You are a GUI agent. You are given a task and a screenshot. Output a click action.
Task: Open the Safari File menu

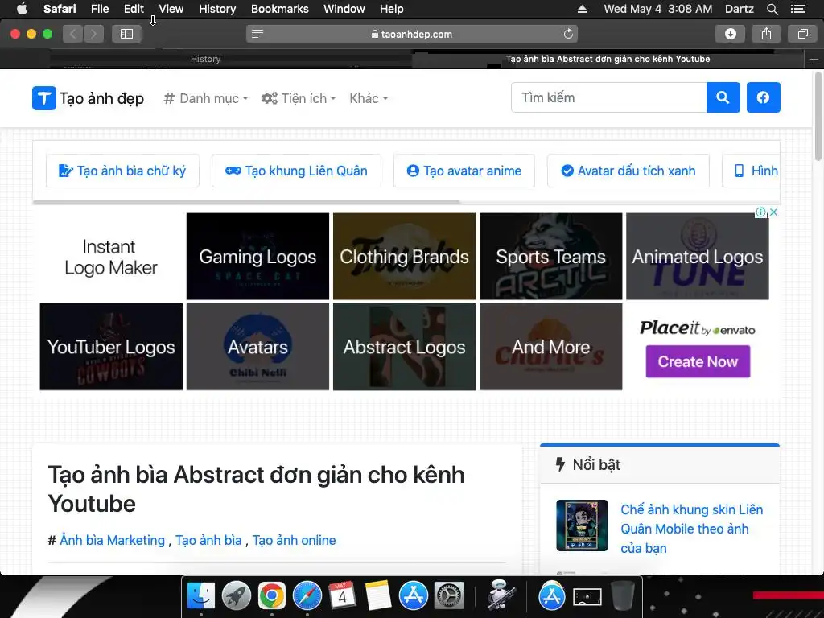tap(100, 9)
